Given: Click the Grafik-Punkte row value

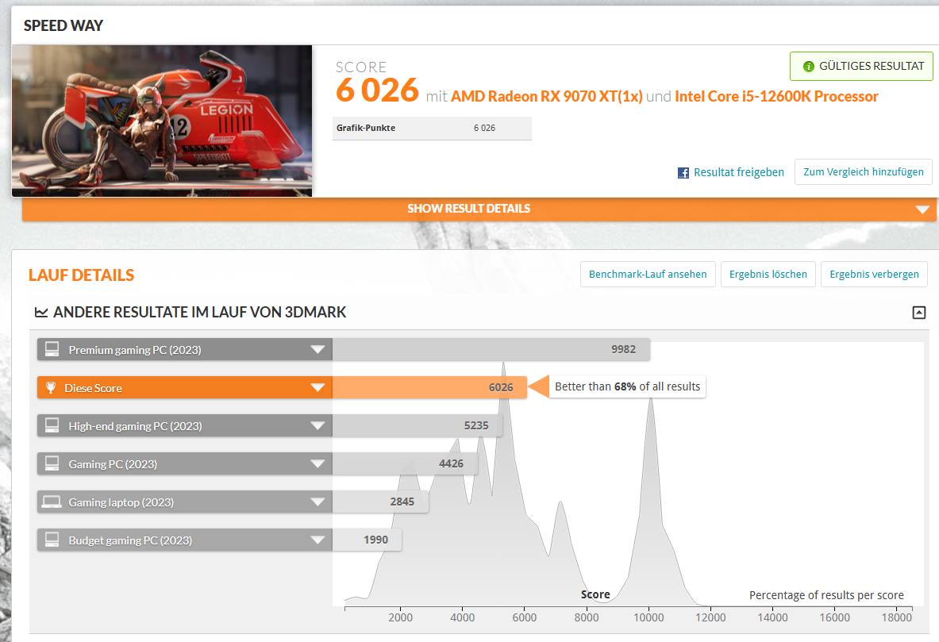Looking at the screenshot, I should pos(484,128).
